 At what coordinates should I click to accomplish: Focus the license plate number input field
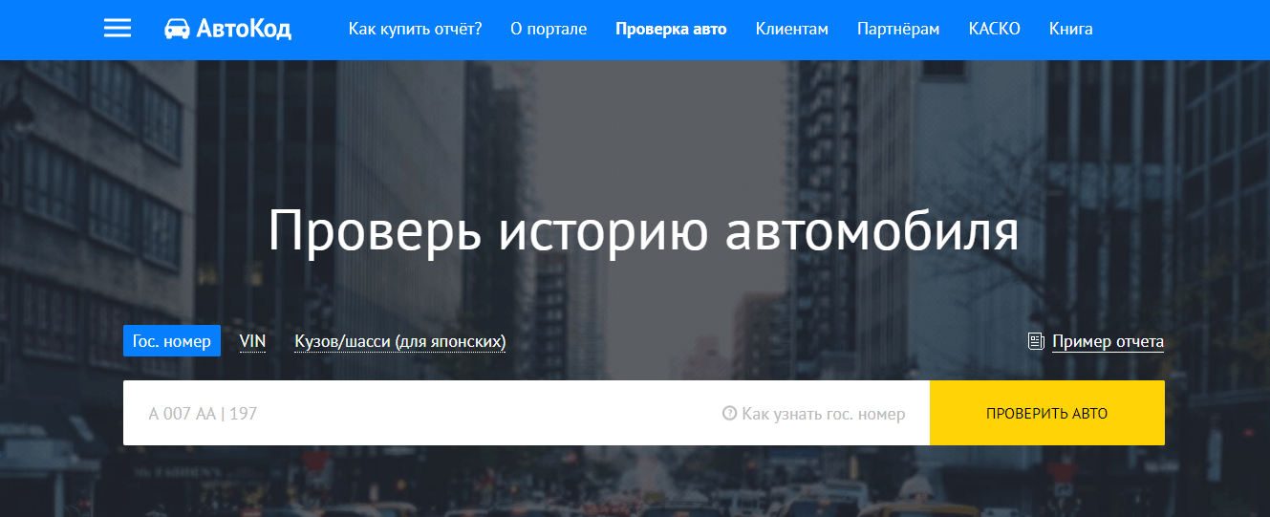420,414
